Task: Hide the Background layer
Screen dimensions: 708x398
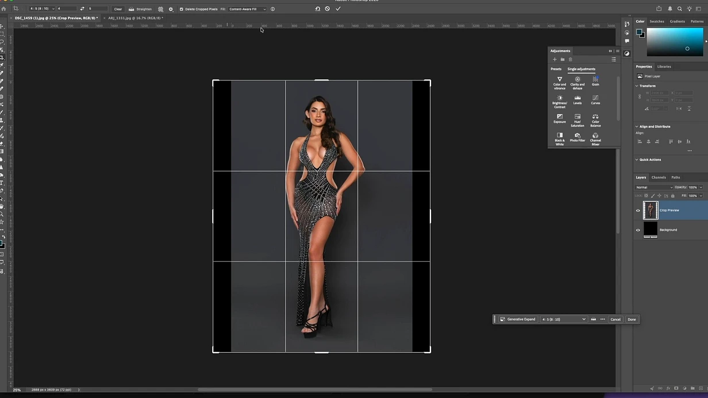Action: (638, 230)
